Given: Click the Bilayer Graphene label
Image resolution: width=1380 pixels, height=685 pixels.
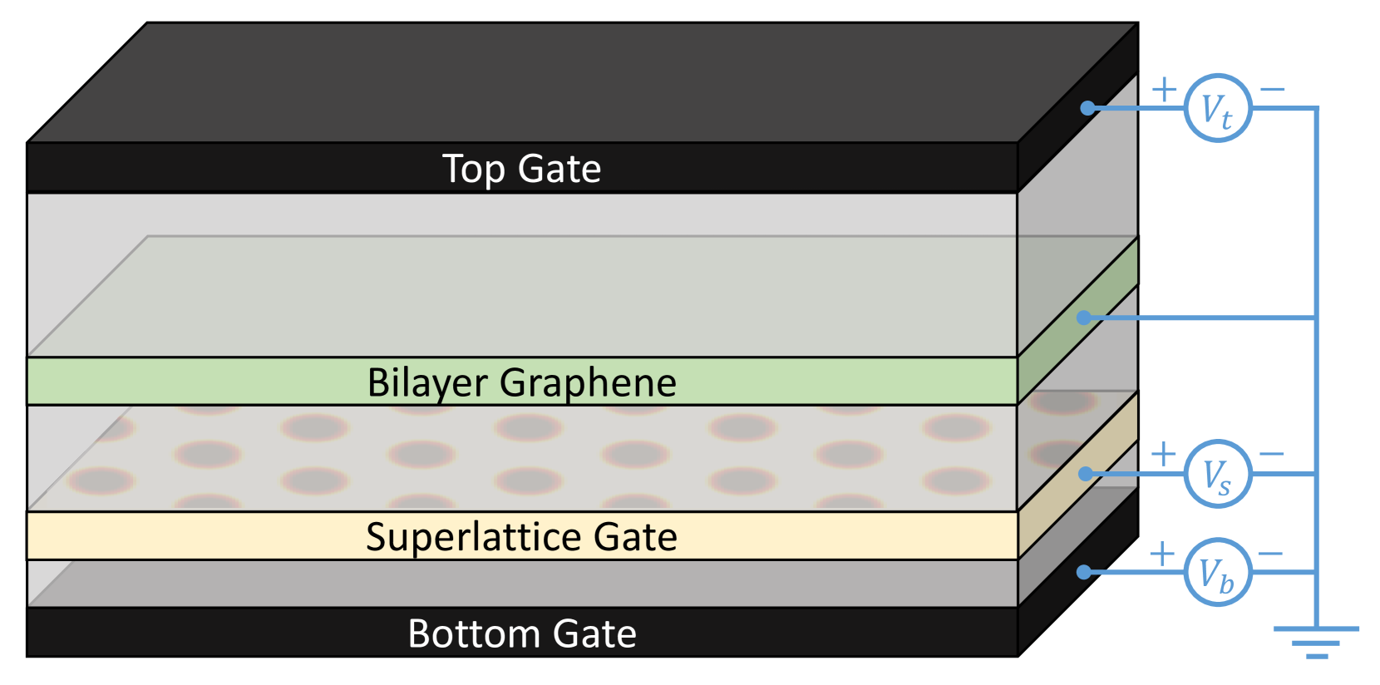Looking at the screenshot, I should click(x=521, y=382).
